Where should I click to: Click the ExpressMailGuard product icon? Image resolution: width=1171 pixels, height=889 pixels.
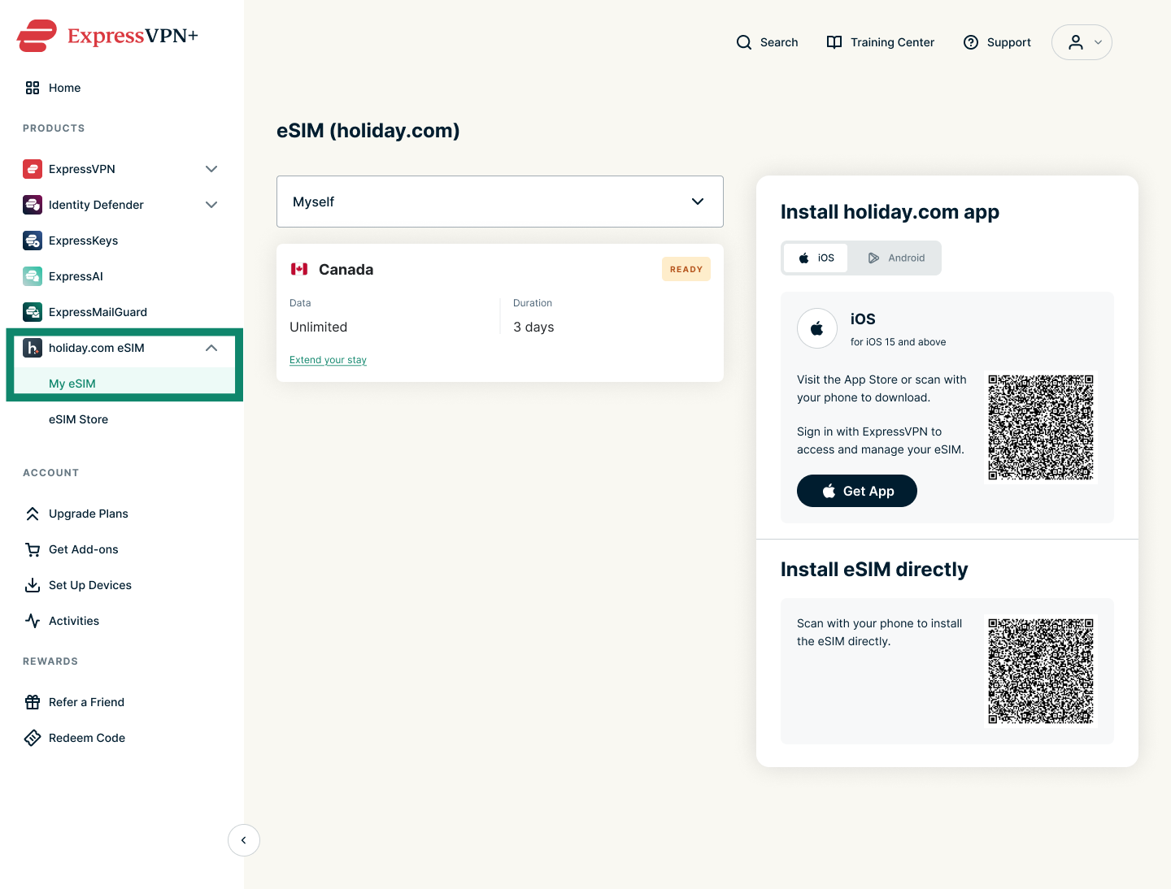tap(33, 312)
